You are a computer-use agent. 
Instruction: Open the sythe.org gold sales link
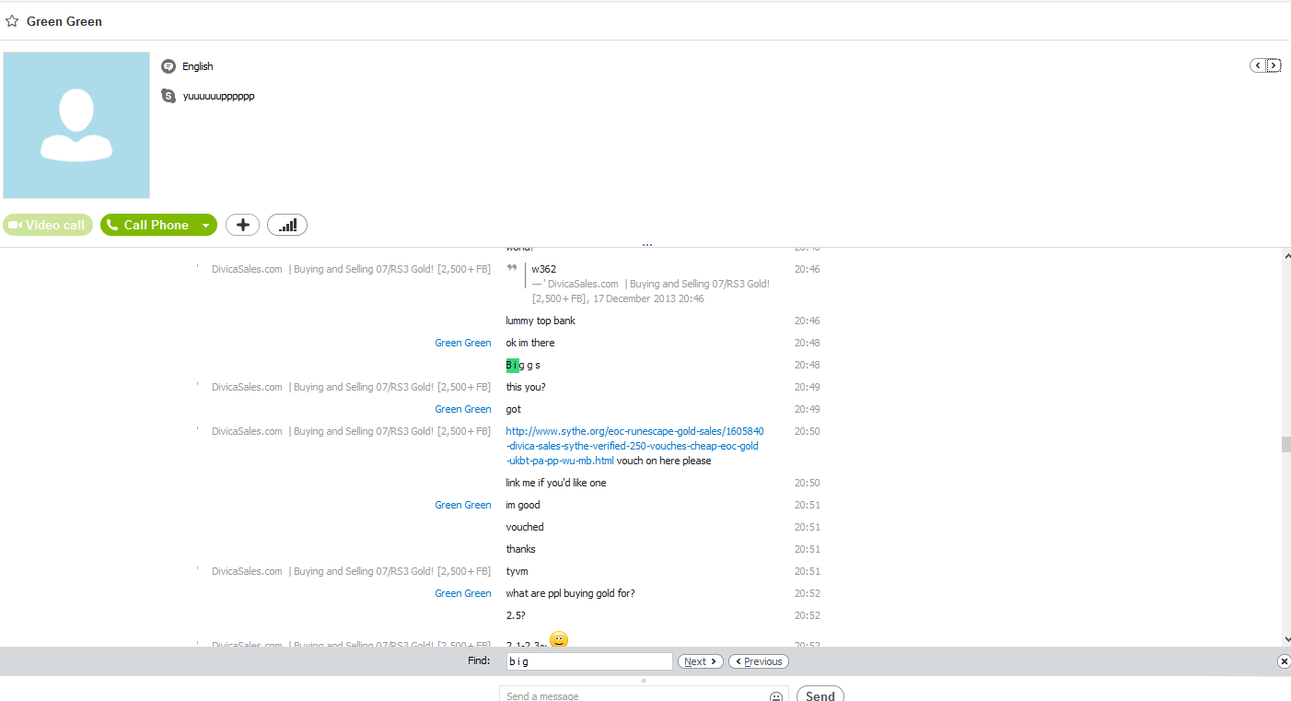point(634,446)
